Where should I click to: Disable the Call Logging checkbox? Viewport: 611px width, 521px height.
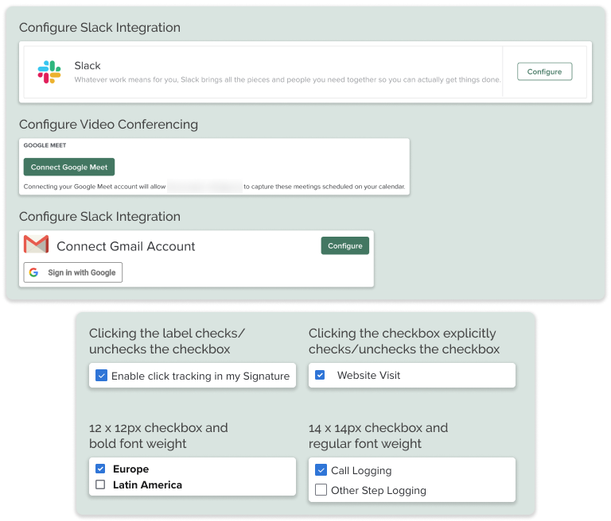point(321,470)
